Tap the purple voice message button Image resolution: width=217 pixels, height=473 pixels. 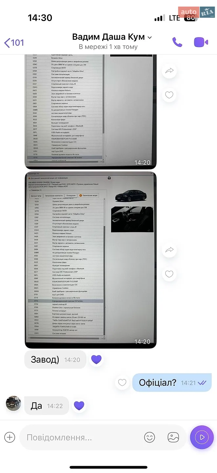[202, 437]
